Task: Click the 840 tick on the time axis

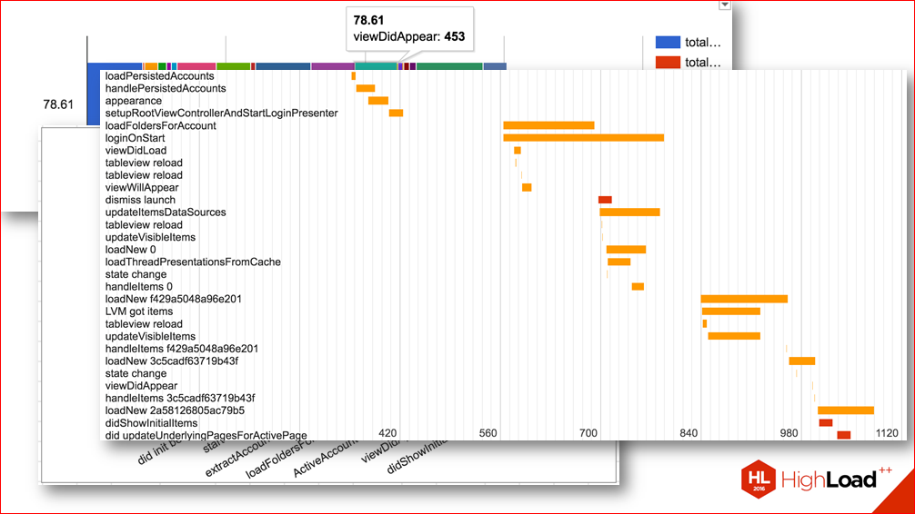Action: point(689,433)
